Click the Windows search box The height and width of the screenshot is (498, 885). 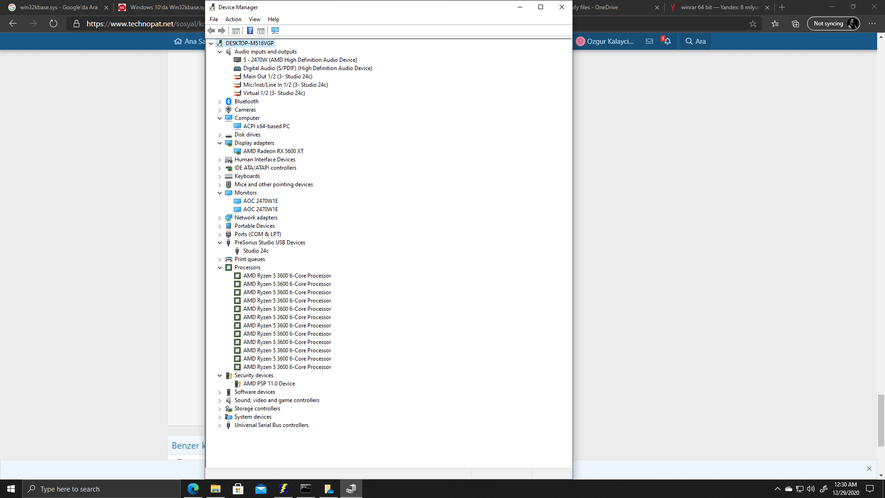click(101, 489)
